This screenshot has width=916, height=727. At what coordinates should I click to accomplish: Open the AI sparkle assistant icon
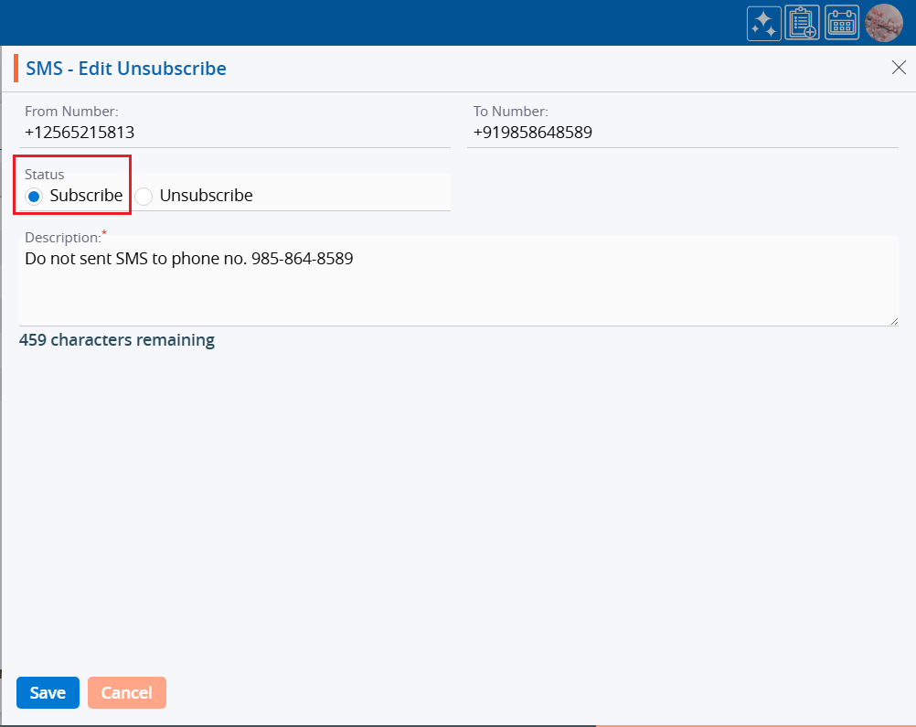click(x=763, y=23)
